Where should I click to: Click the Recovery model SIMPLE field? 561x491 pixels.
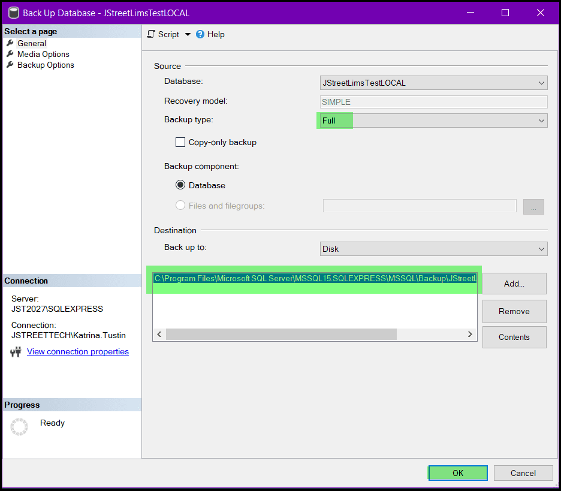click(x=433, y=102)
